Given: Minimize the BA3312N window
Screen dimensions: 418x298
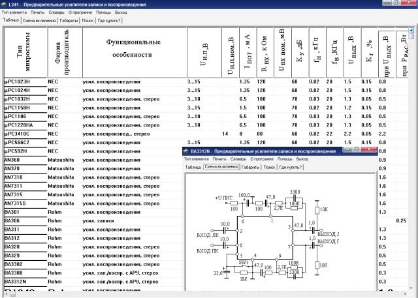Looking at the screenshot, I should point(347,149).
